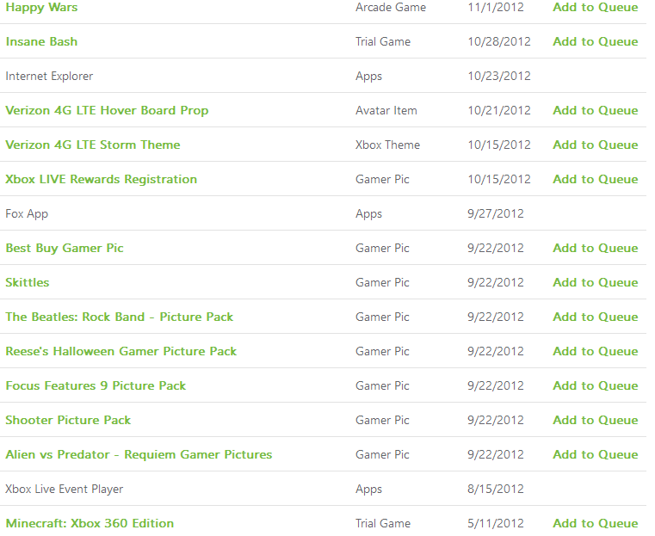Click the 10/28/2012 date cell

click(499, 42)
